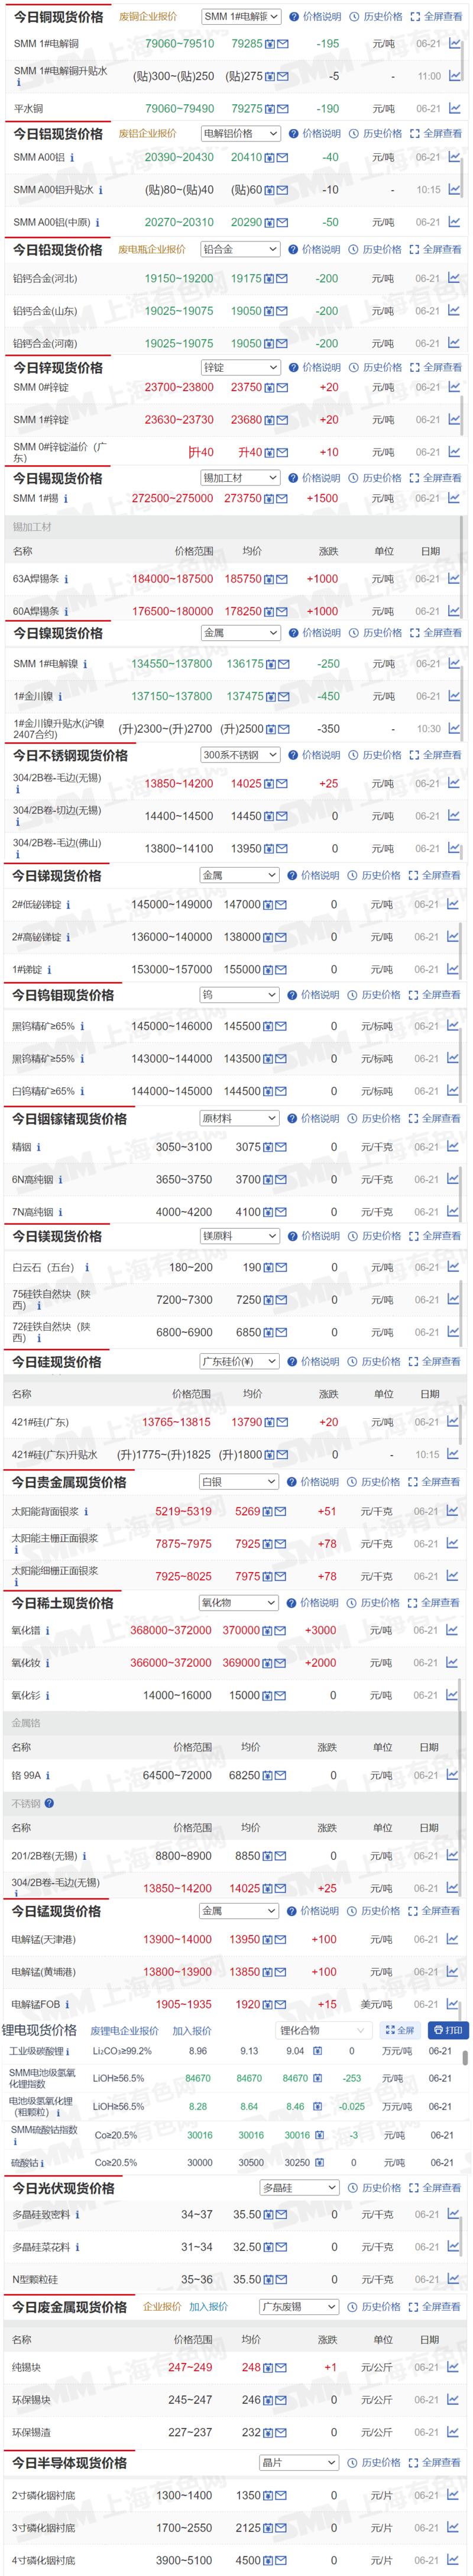
Task: Click the 今日镁现货价格 section title
Action: pos(57,1237)
